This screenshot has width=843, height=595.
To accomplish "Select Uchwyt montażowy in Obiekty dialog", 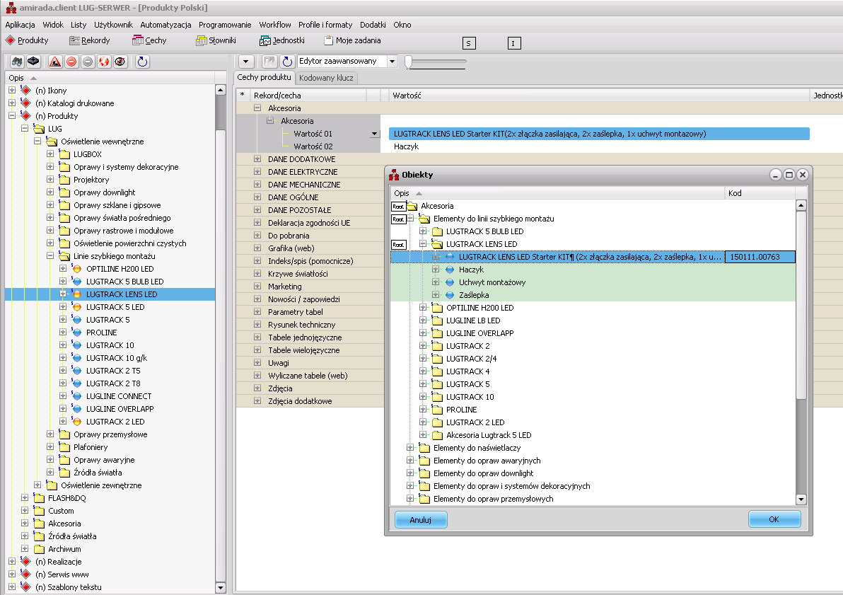I will point(492,282).
